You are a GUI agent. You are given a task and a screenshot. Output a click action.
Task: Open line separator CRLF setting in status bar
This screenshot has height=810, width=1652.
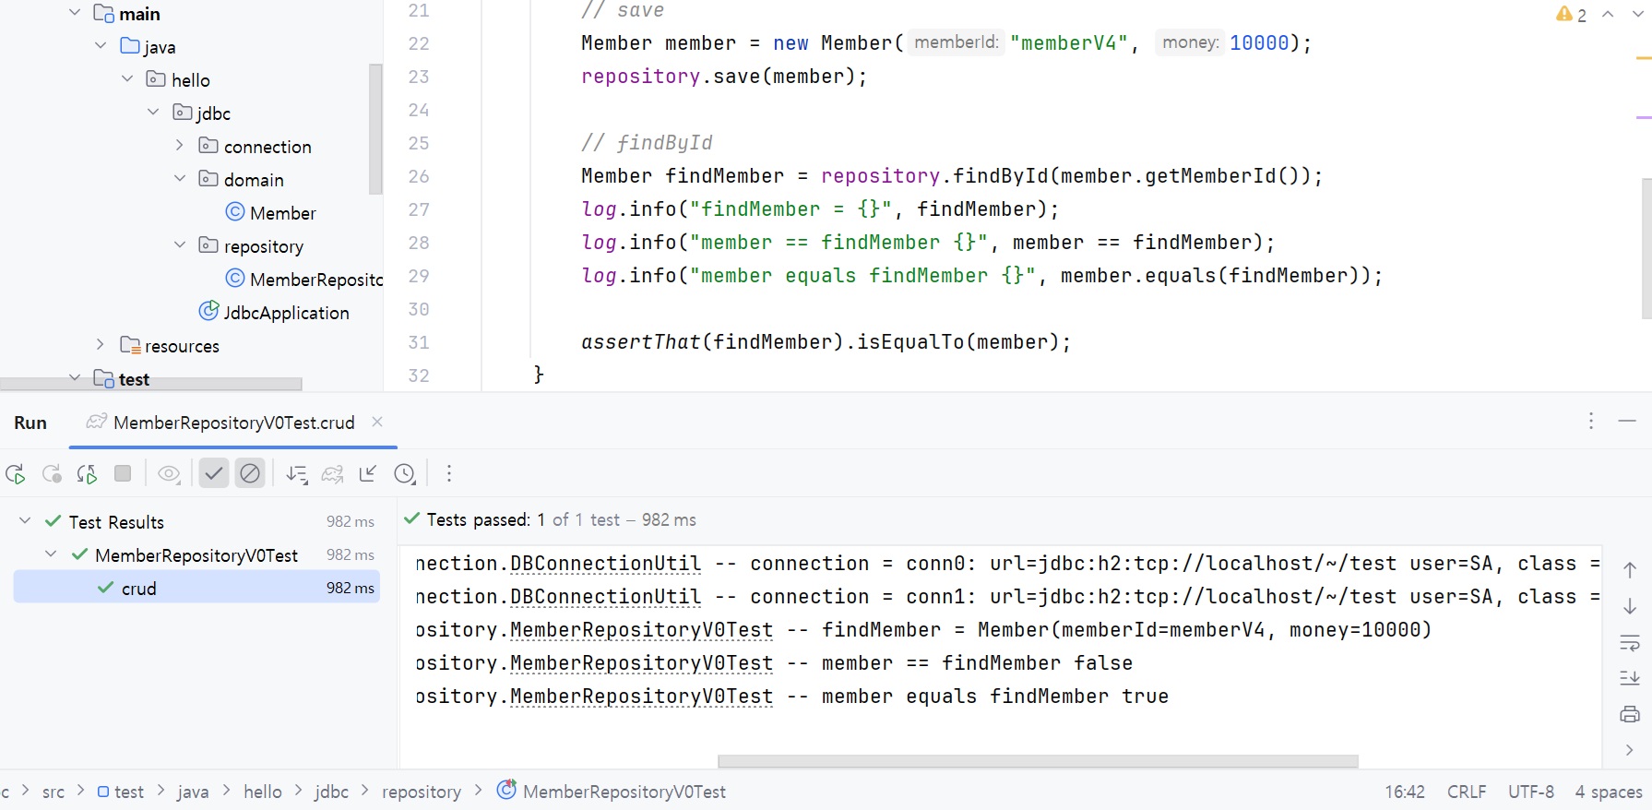(1467, 792)
